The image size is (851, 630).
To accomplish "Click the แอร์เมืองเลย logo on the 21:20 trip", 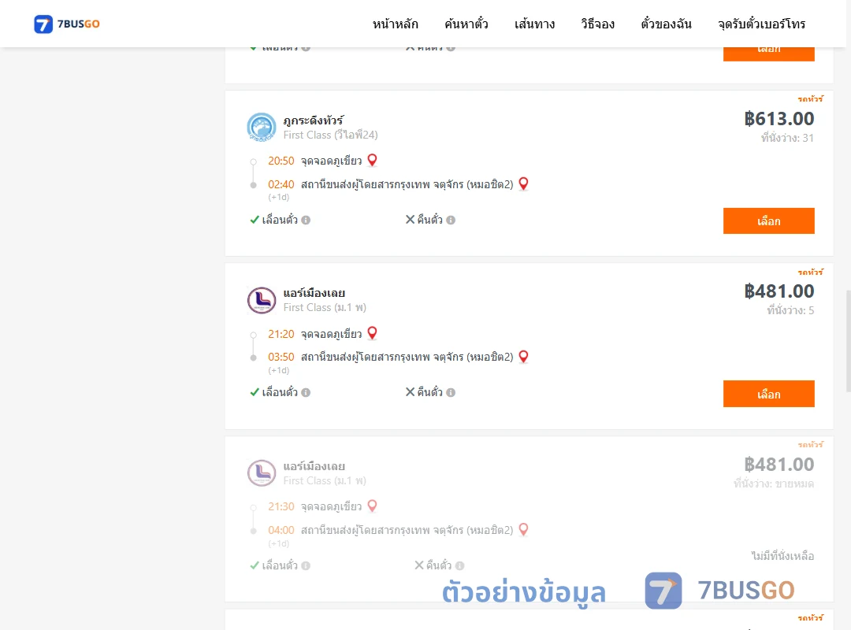I will pyautogui.click(x=262, y=300).
